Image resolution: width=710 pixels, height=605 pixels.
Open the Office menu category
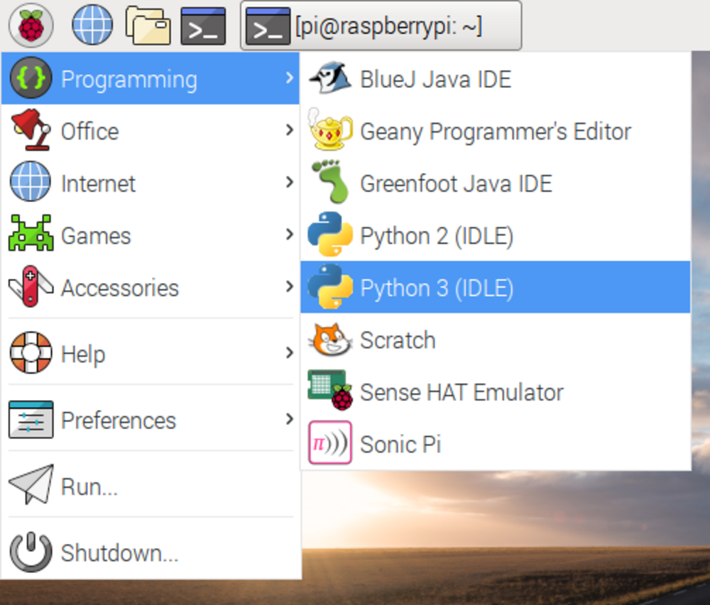pos(151,131)
